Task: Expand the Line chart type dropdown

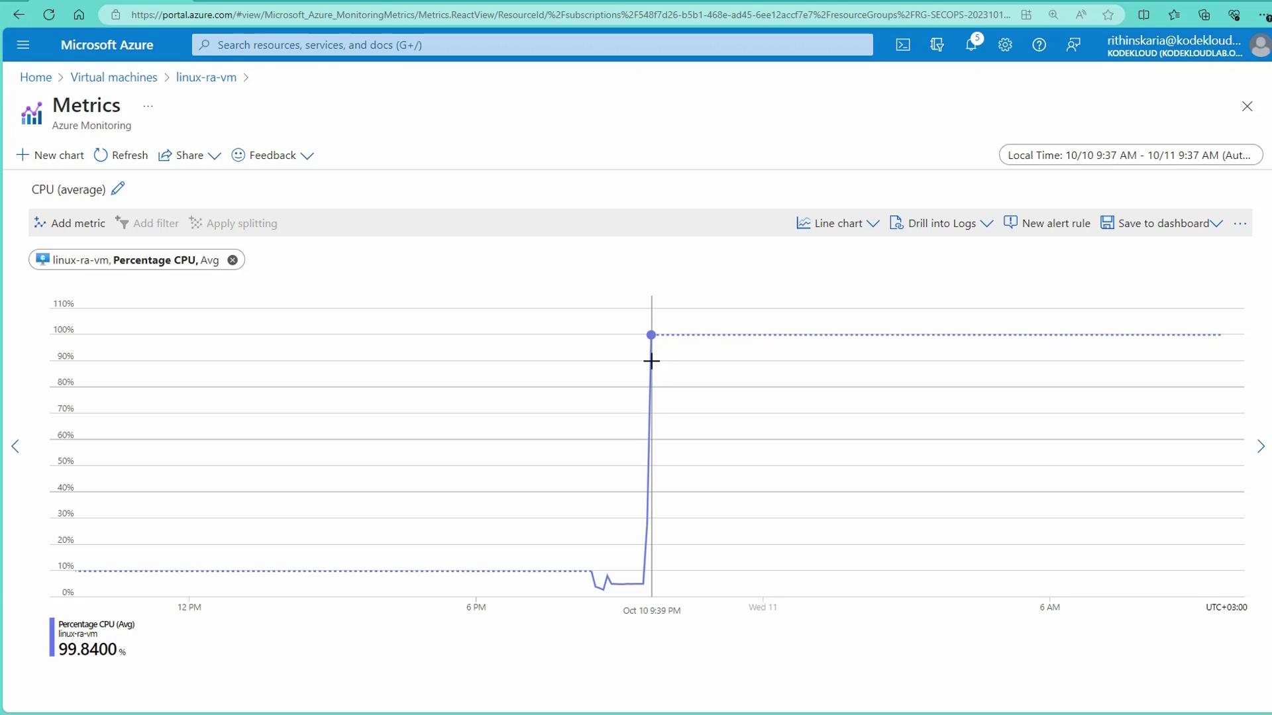Action: 838,223
